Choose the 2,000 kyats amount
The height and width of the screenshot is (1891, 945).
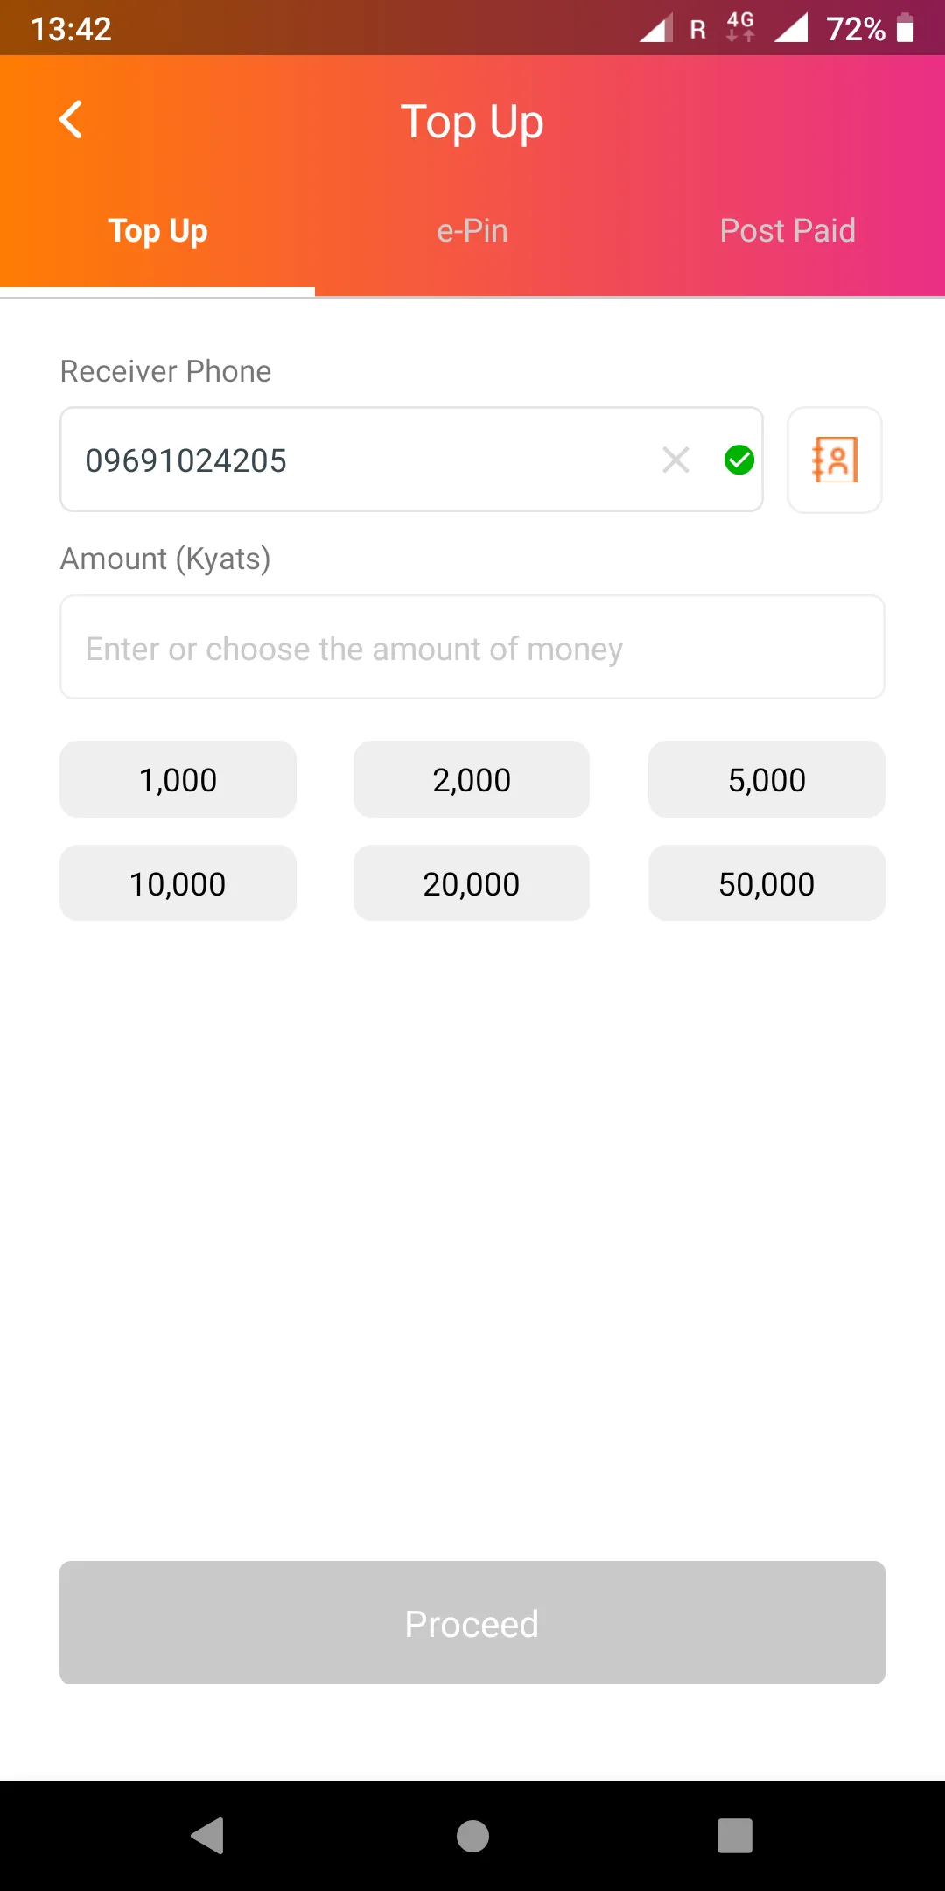point(472,779)
